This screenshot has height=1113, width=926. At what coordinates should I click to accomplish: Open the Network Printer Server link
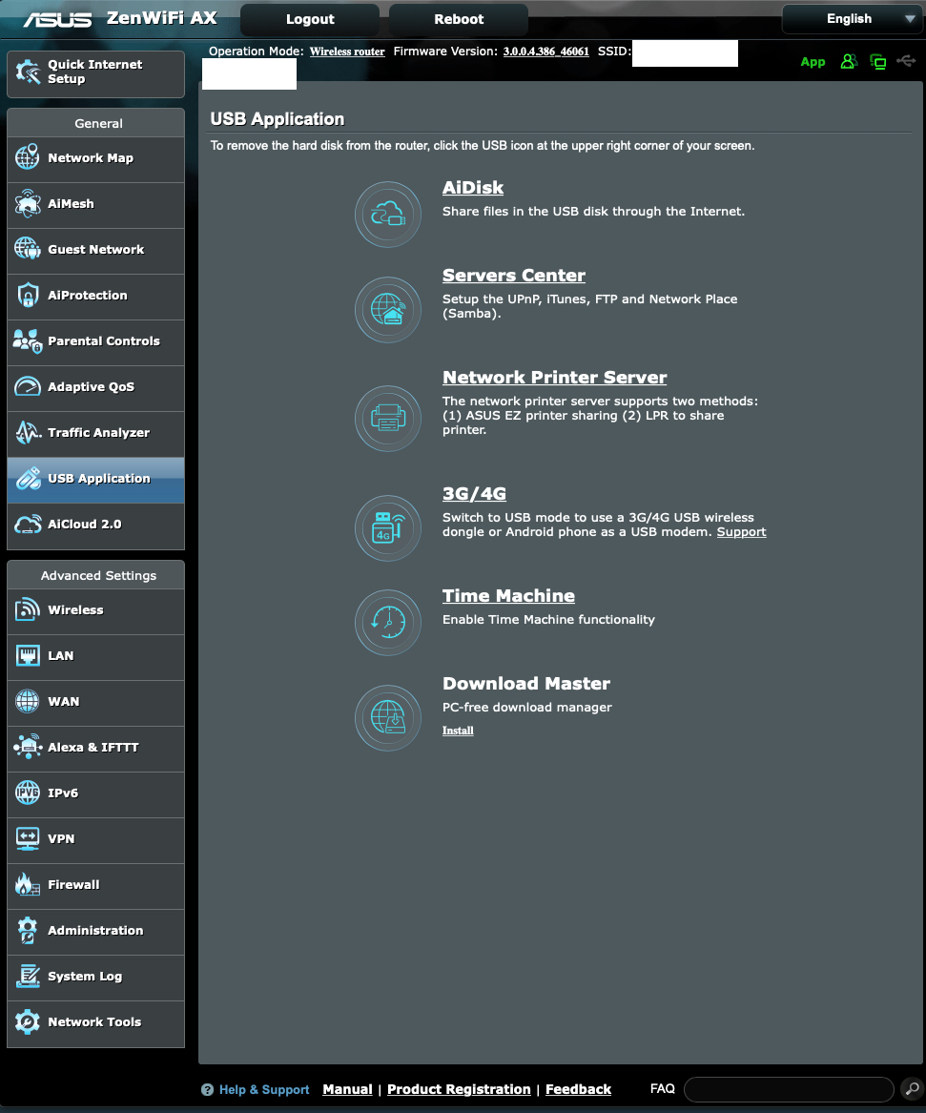554,378
